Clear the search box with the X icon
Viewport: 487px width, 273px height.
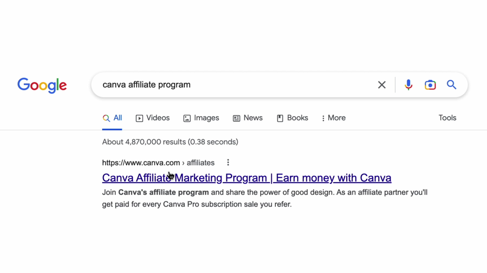(x=382, y=85)
